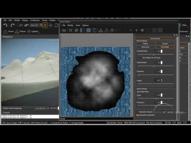This screenshot has height=143, width=191.
Task: Click the vertical lines grid icon
Action: click(154, 30)
